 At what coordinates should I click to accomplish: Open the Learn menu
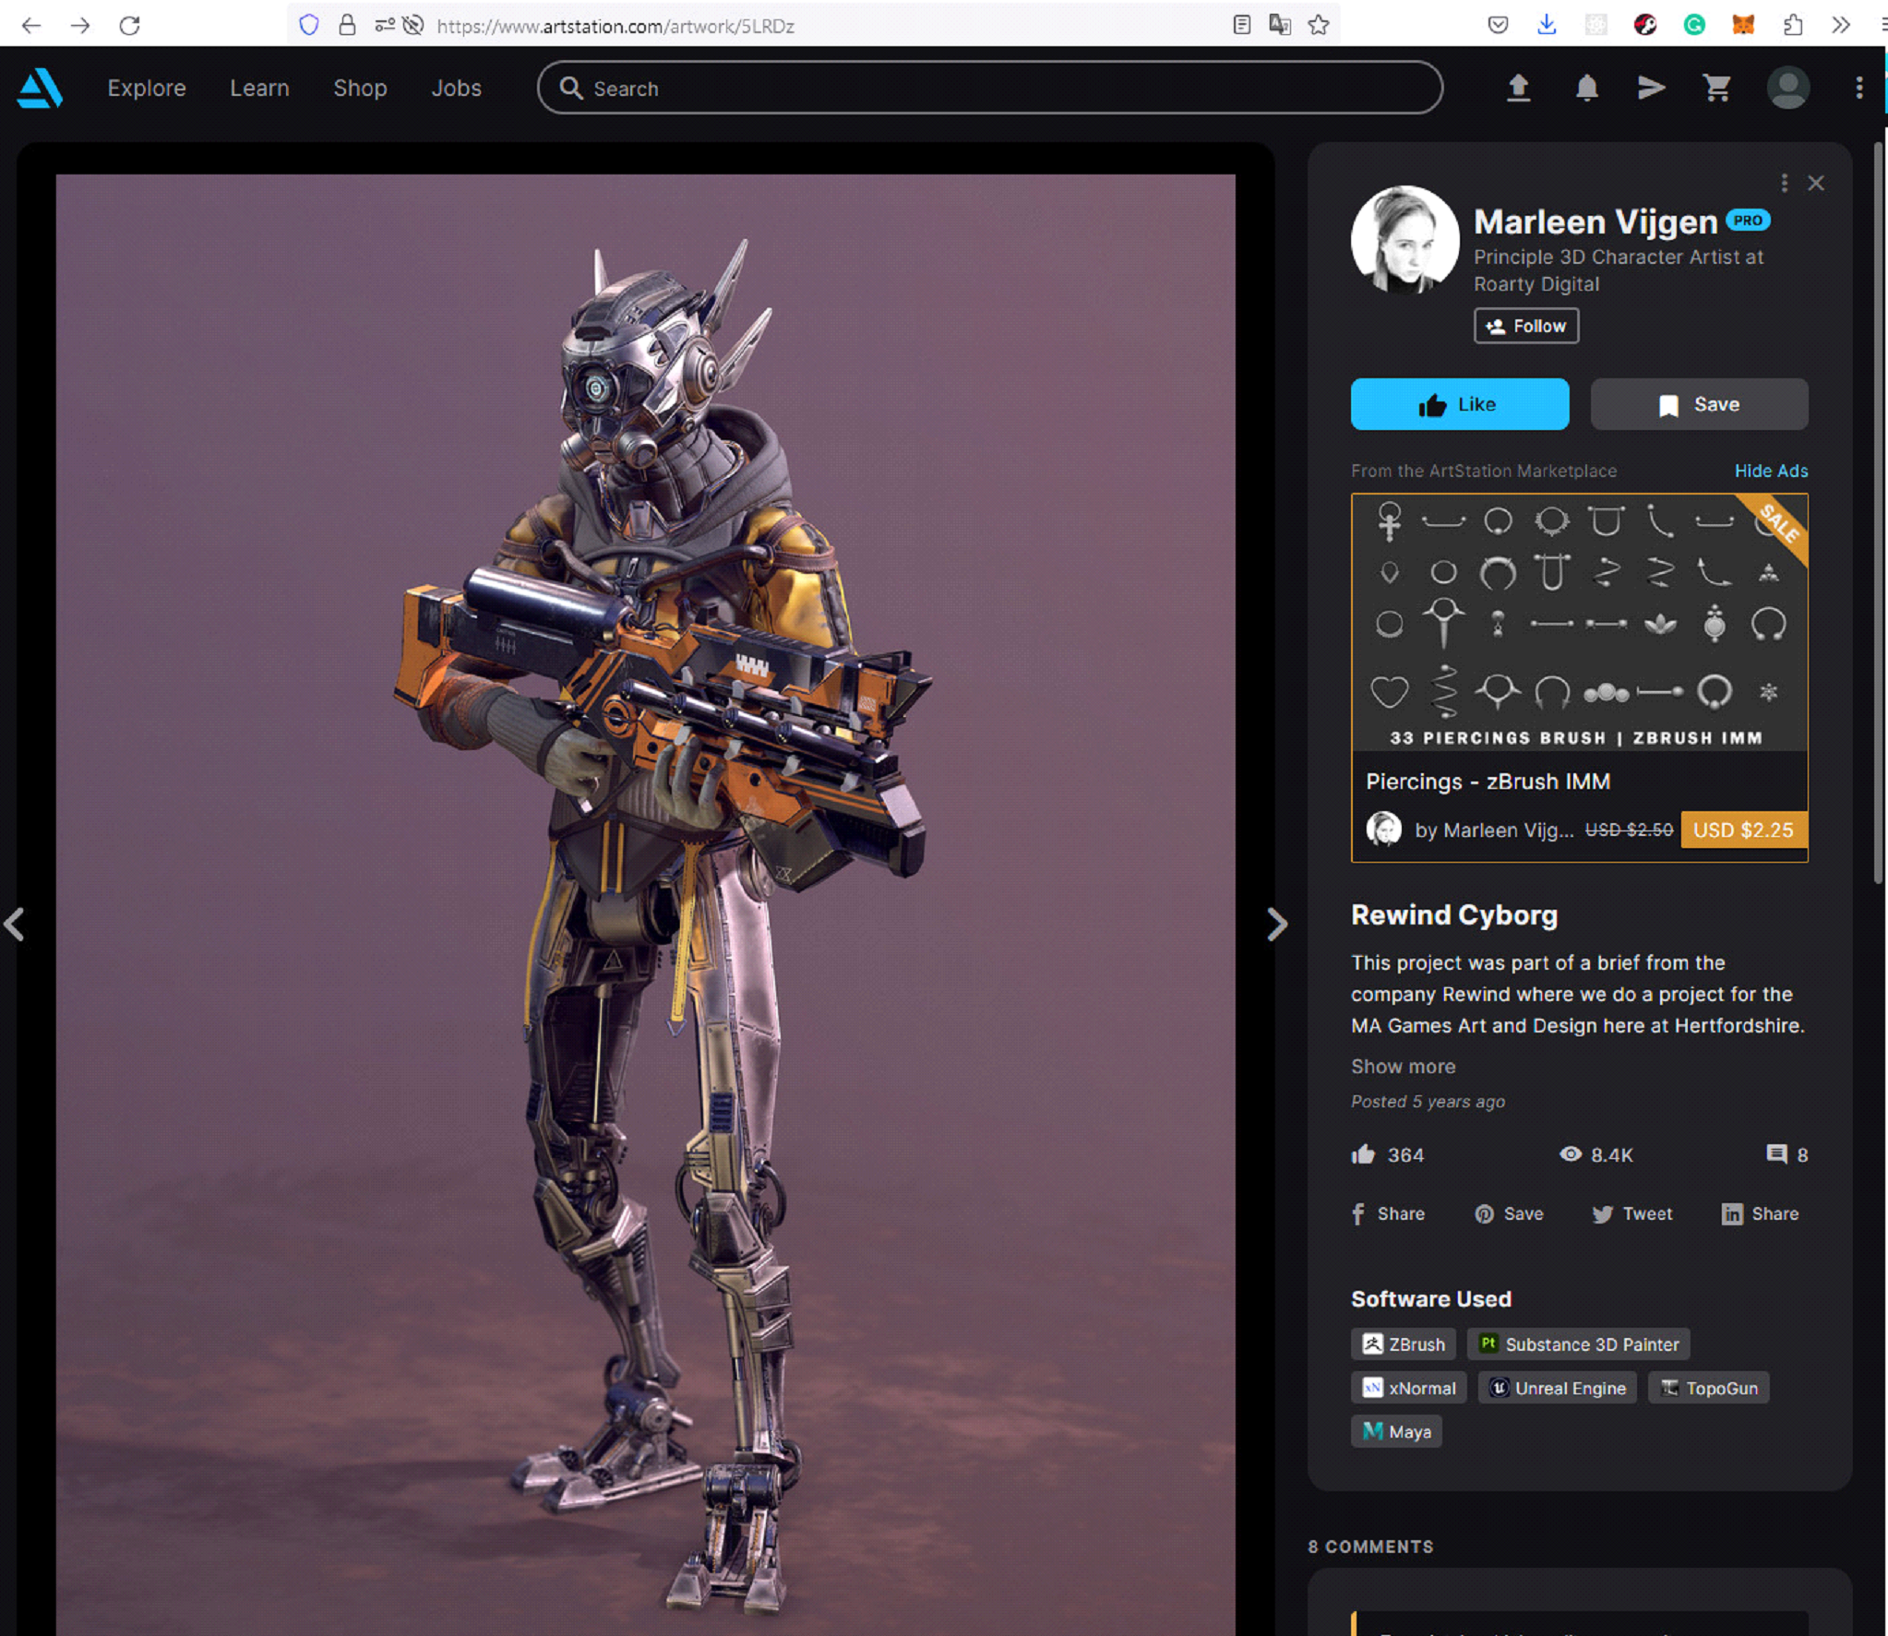[x=259, y=89]
